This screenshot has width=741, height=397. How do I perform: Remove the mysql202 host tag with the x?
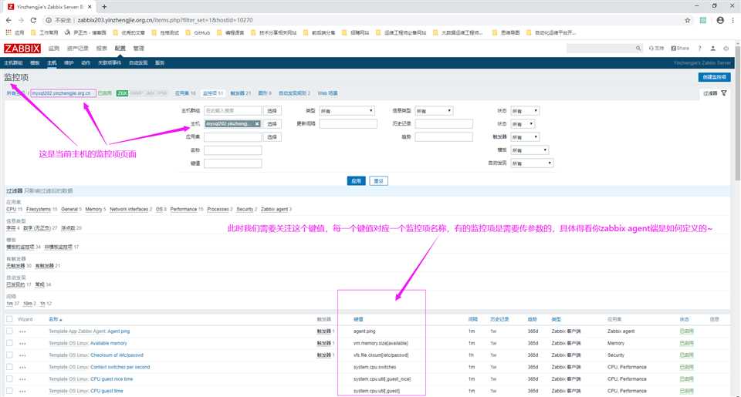[256, 123]
